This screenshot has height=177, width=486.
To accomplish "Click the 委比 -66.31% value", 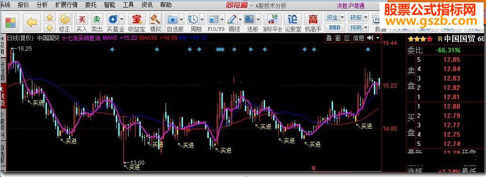I will (448, 50).
